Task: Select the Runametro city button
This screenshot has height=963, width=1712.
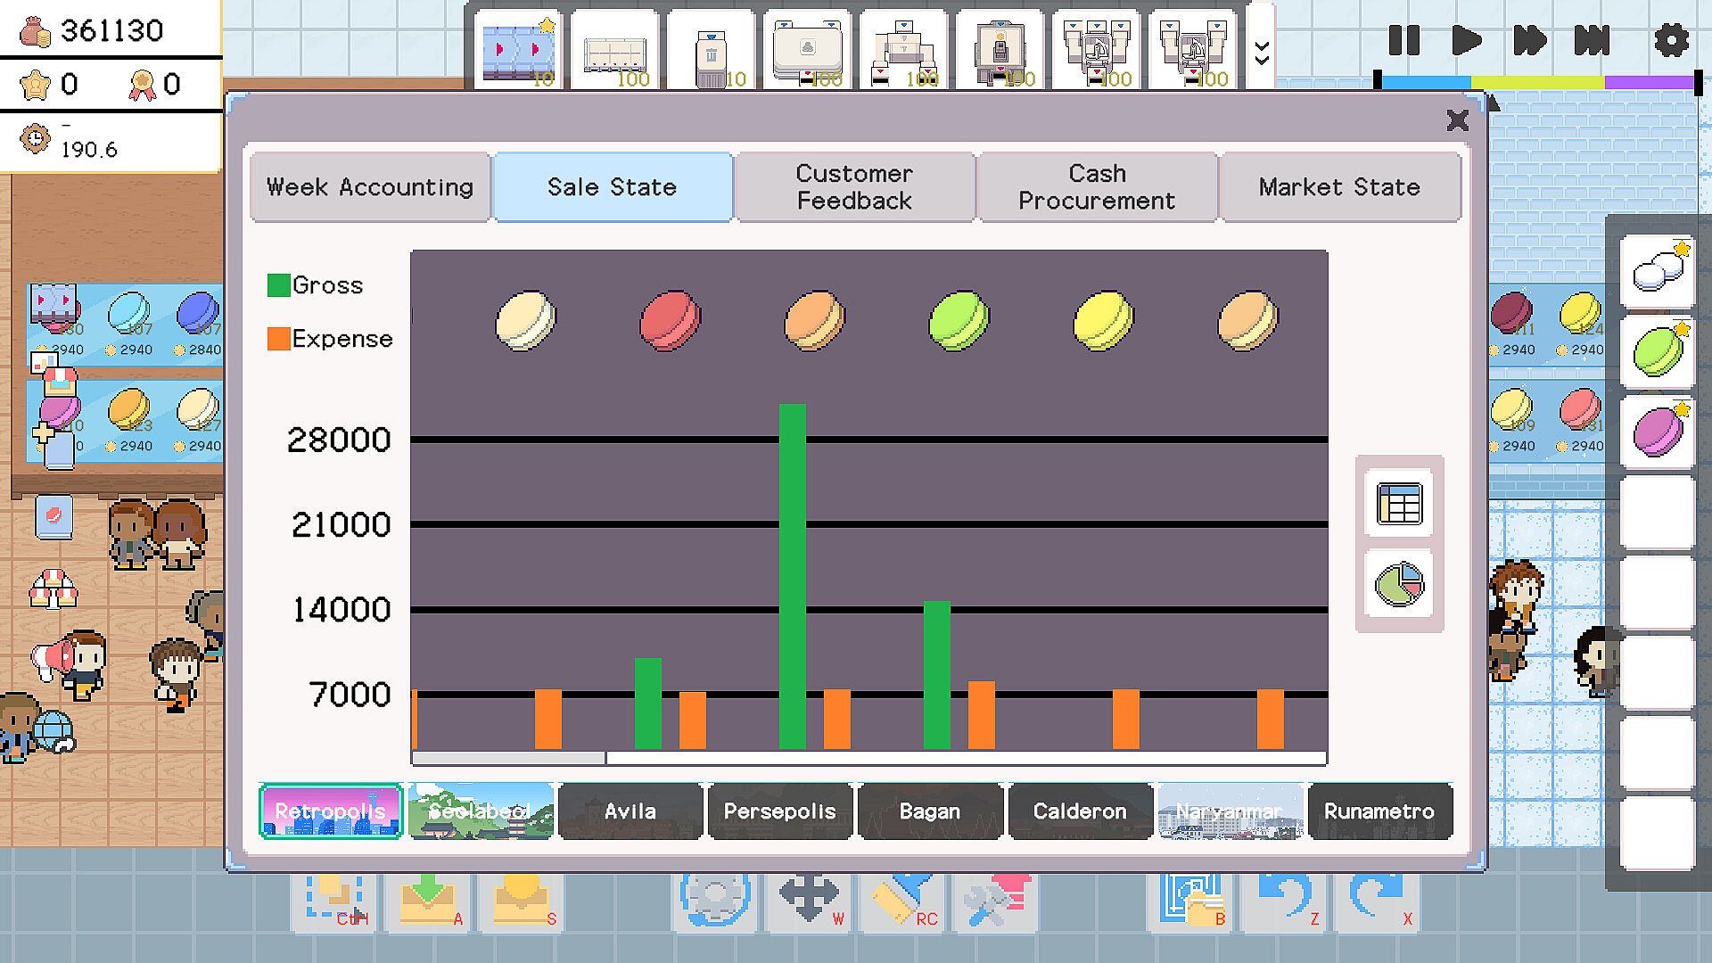Action: (x=1379, y=811)
